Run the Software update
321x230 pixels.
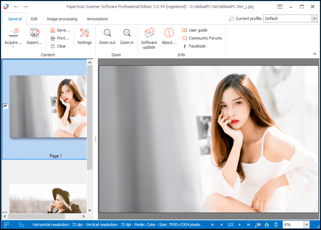click(149, 34)
